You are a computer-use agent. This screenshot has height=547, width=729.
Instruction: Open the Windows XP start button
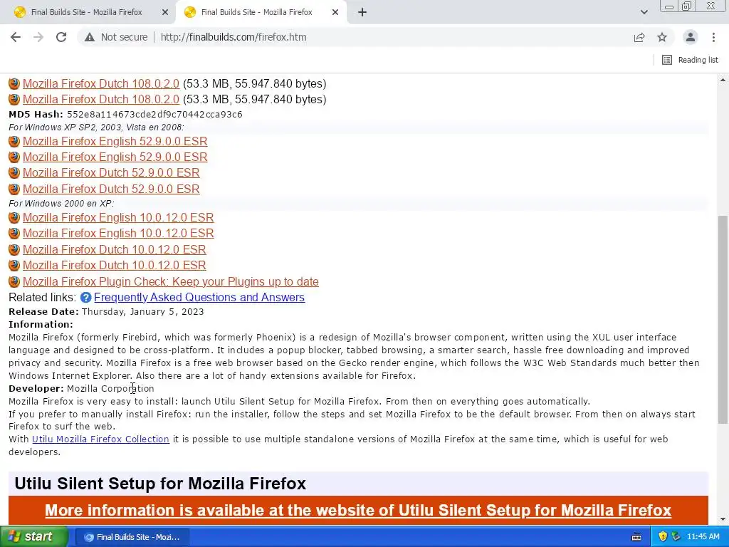34,537
